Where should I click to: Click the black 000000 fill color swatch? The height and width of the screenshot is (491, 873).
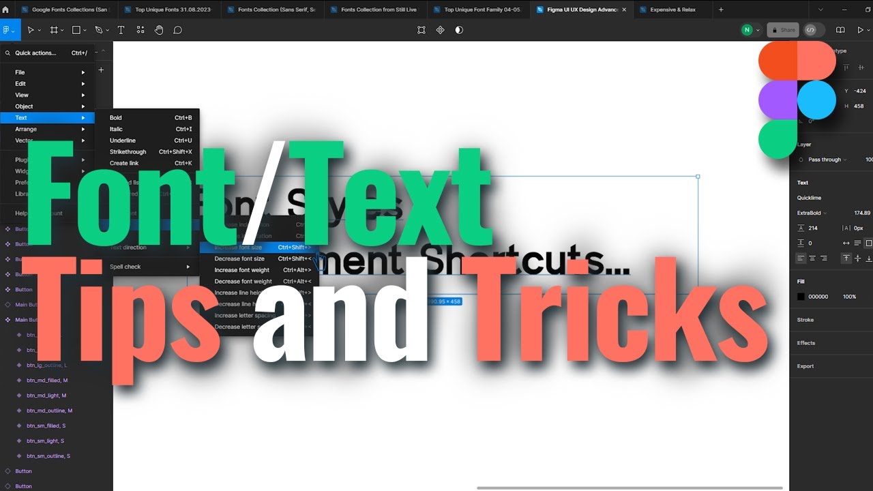click(800, 296)
